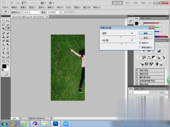Select the Blur tool
Screen dimensions: 170x127
3,45
